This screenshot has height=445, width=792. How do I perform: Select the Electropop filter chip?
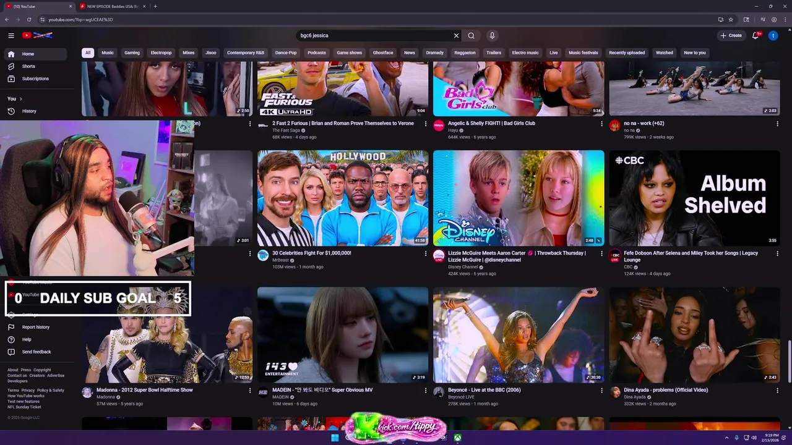pyautogui.click(x=161, y=53)
